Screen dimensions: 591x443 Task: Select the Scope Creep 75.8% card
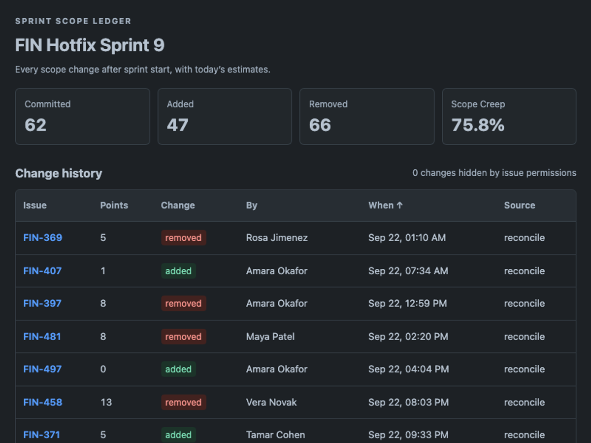[x=509, y=117]
